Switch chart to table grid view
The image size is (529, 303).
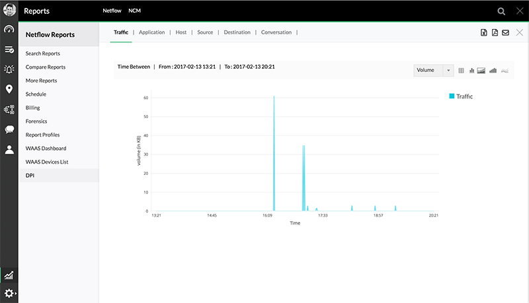[x=462, y=70]
